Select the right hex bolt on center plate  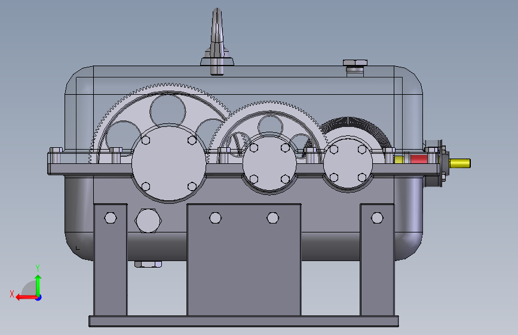[x=272, y=218]
